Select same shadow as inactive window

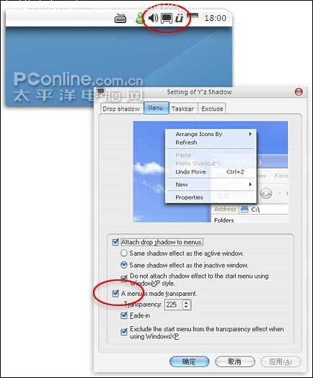point(123,265)
